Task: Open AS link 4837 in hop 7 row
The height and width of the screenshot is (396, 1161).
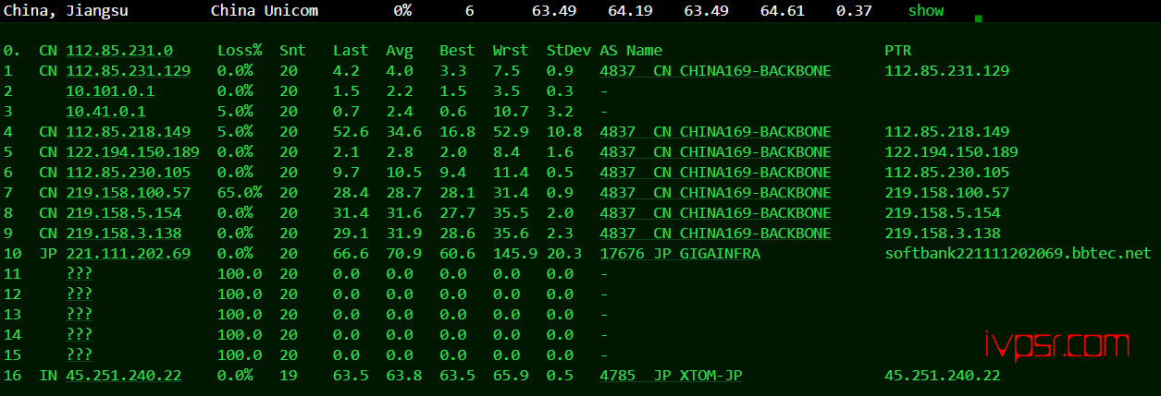Action: pos(715,193)
